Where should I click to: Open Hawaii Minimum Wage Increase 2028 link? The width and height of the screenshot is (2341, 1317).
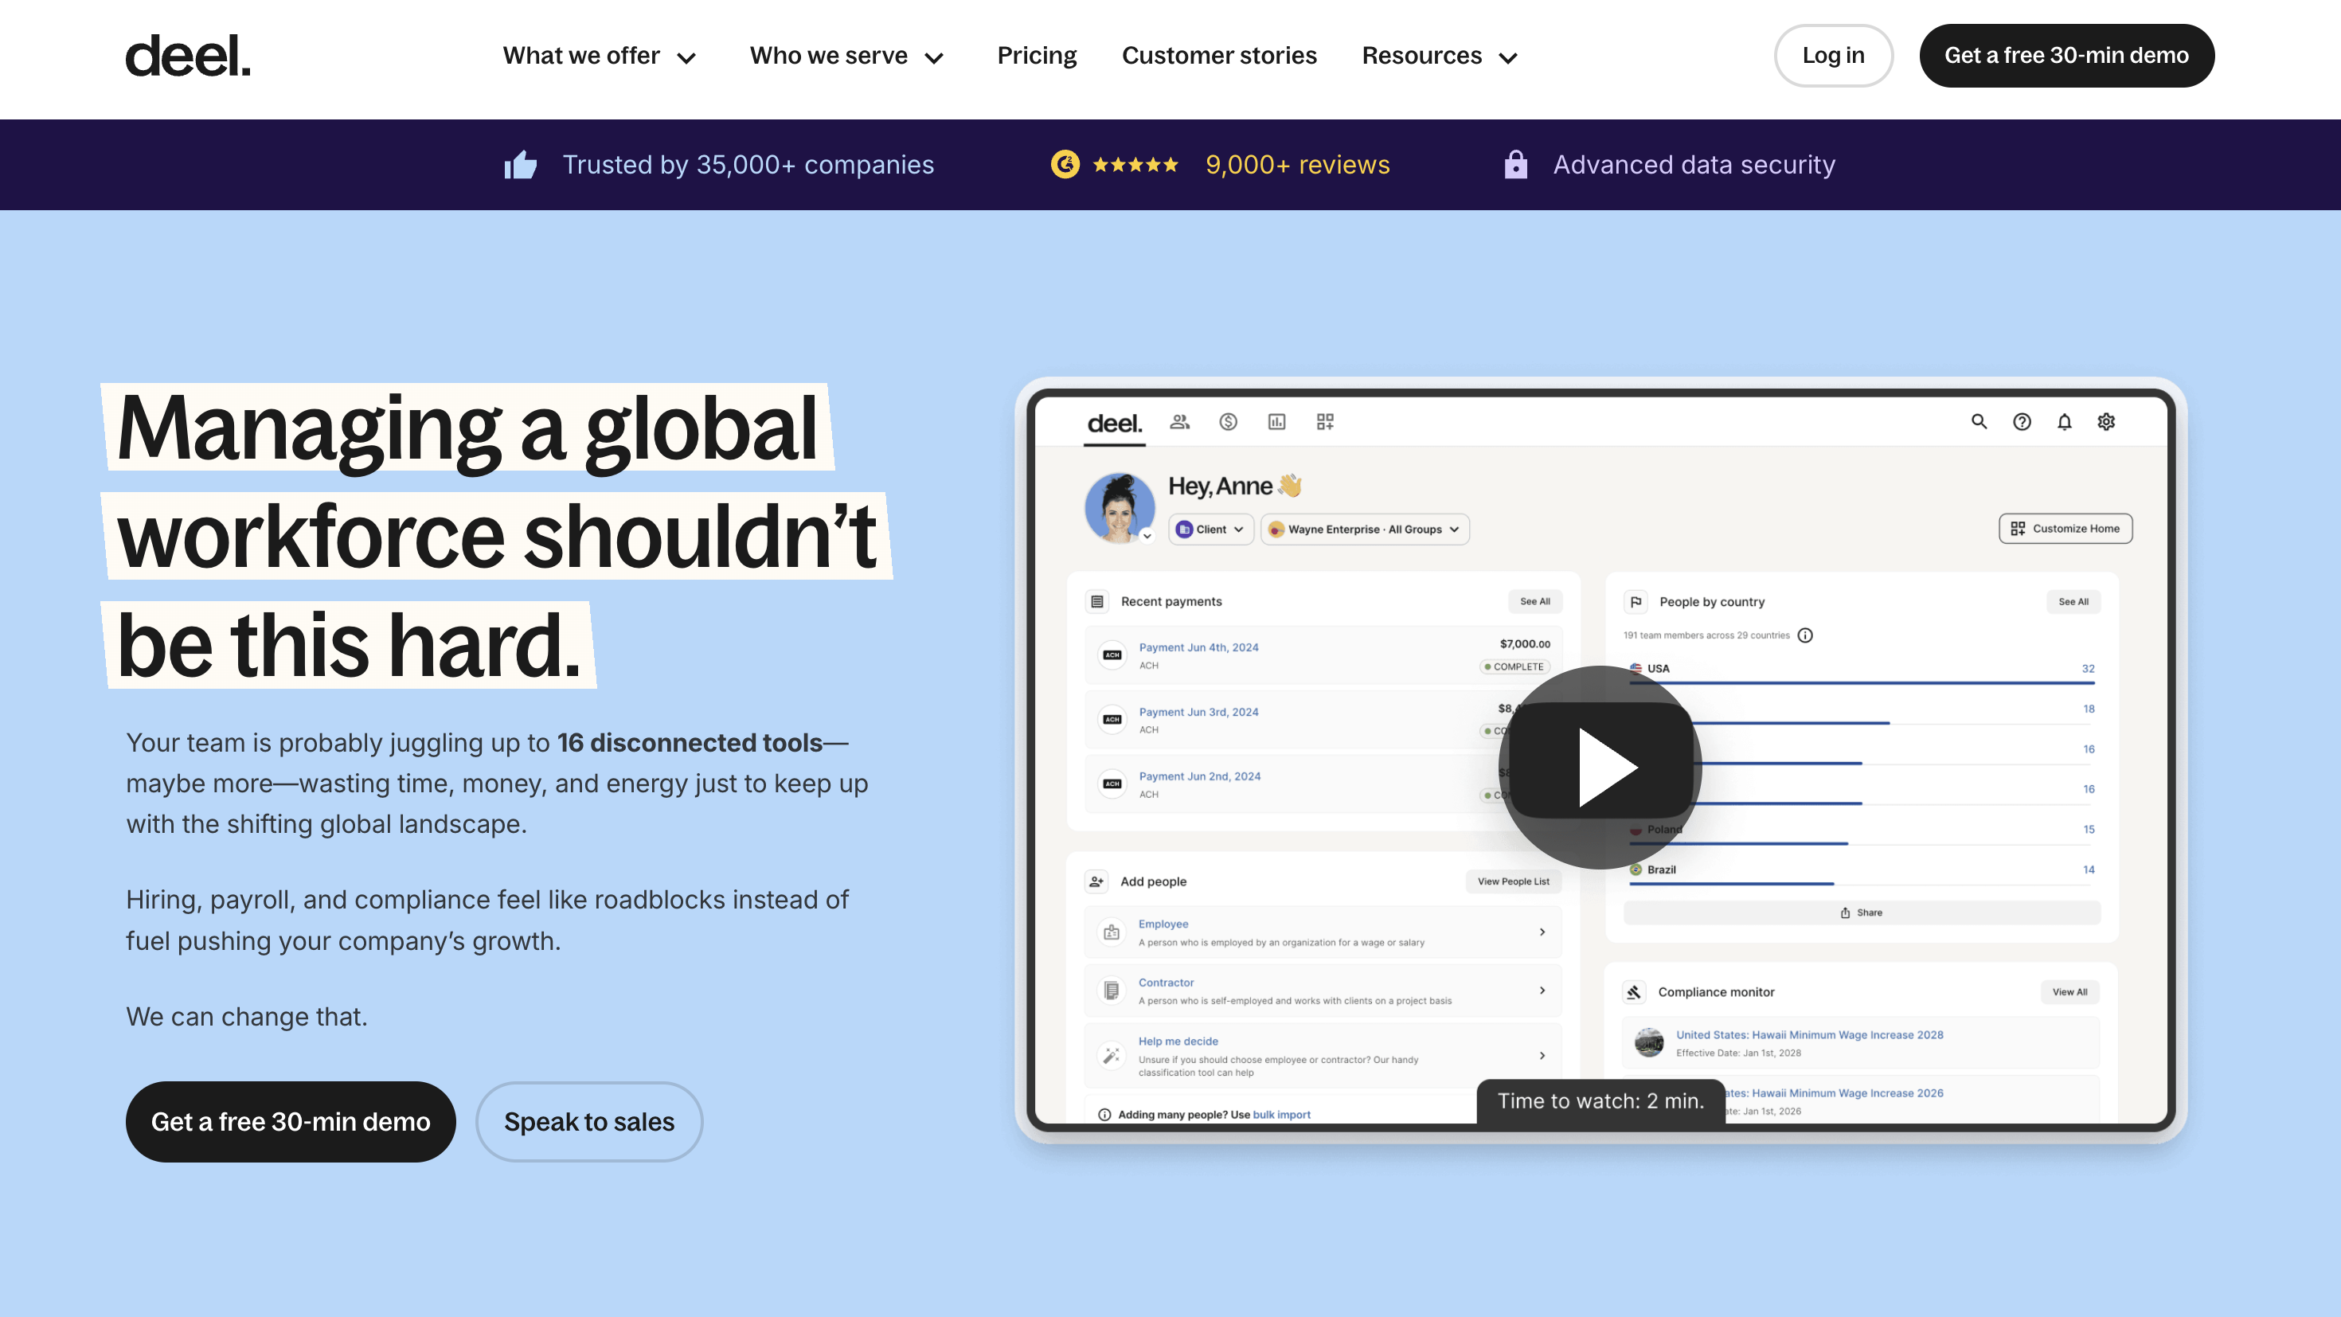coord(1809,1034)
